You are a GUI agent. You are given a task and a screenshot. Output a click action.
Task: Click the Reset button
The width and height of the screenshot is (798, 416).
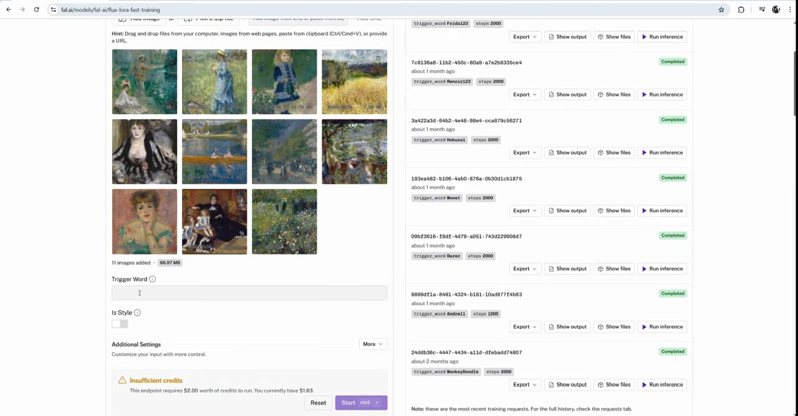(318, 402)
